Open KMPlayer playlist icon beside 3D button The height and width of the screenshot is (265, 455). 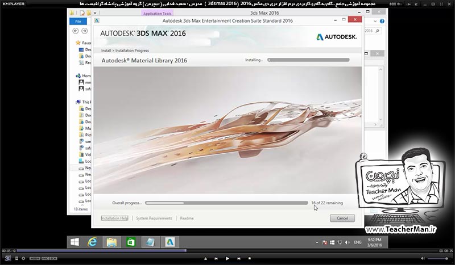coord(16,258)
